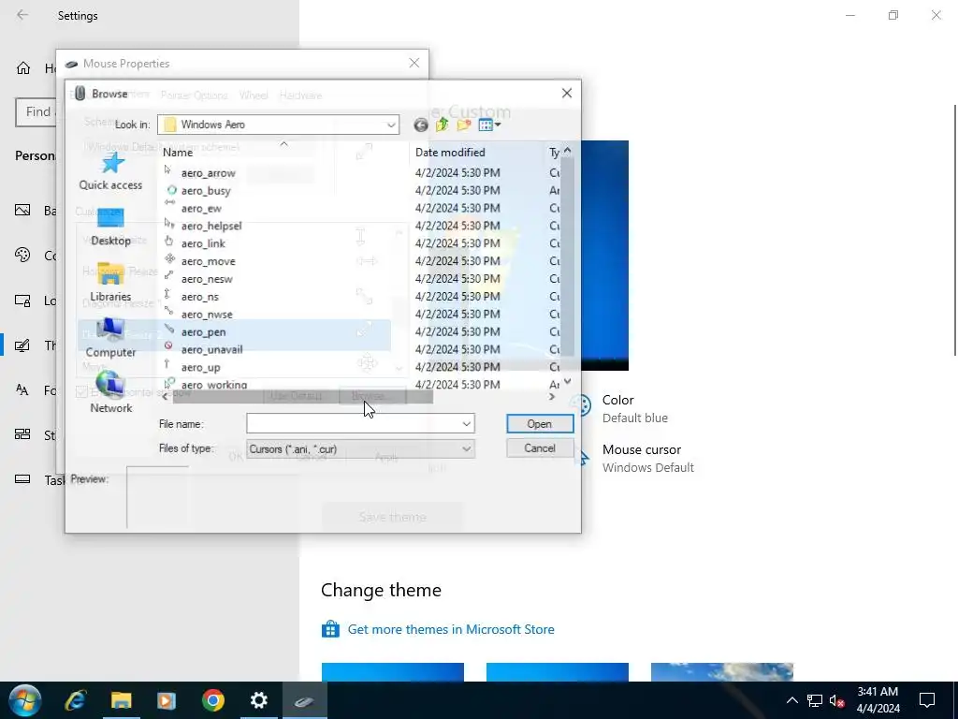Select the first theme thumbnail below
958x719 pixels.
coord(393,672)
